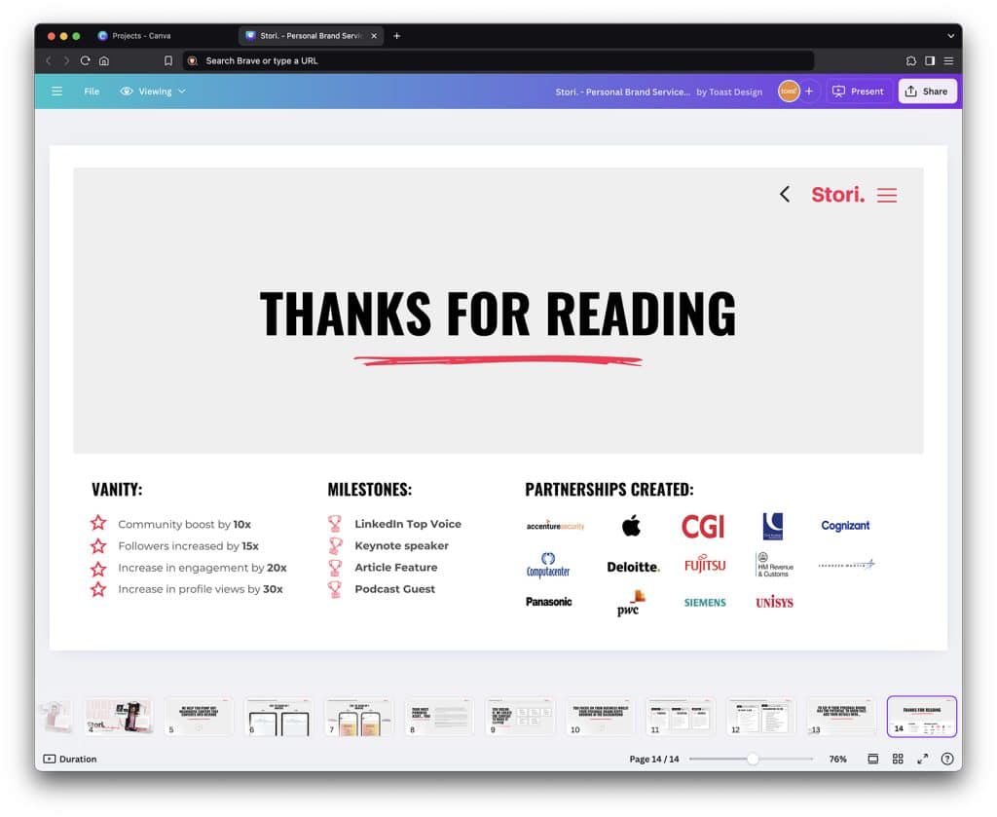Click the Share button
This screenshot has width=997, height=817.
(x=926, y=91)
